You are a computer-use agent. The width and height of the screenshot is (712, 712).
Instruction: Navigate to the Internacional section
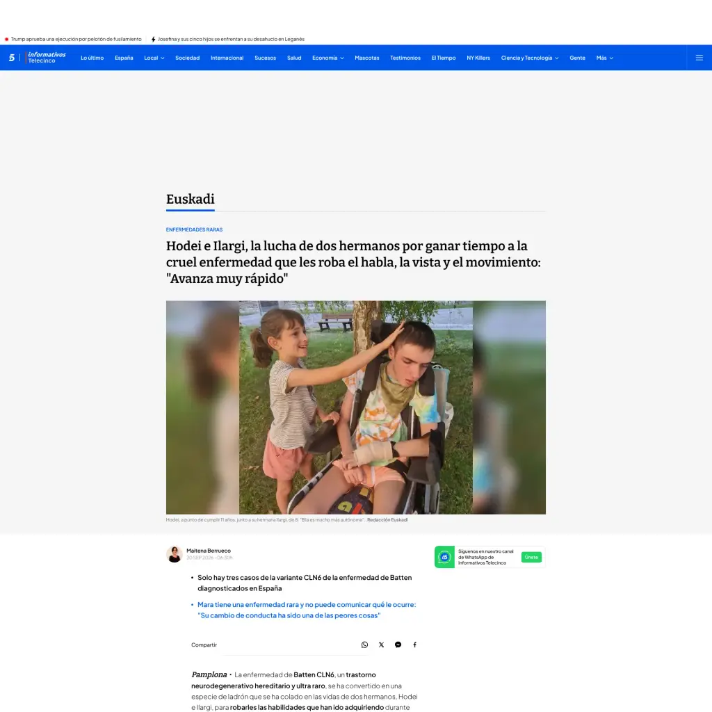coord(227,58)
